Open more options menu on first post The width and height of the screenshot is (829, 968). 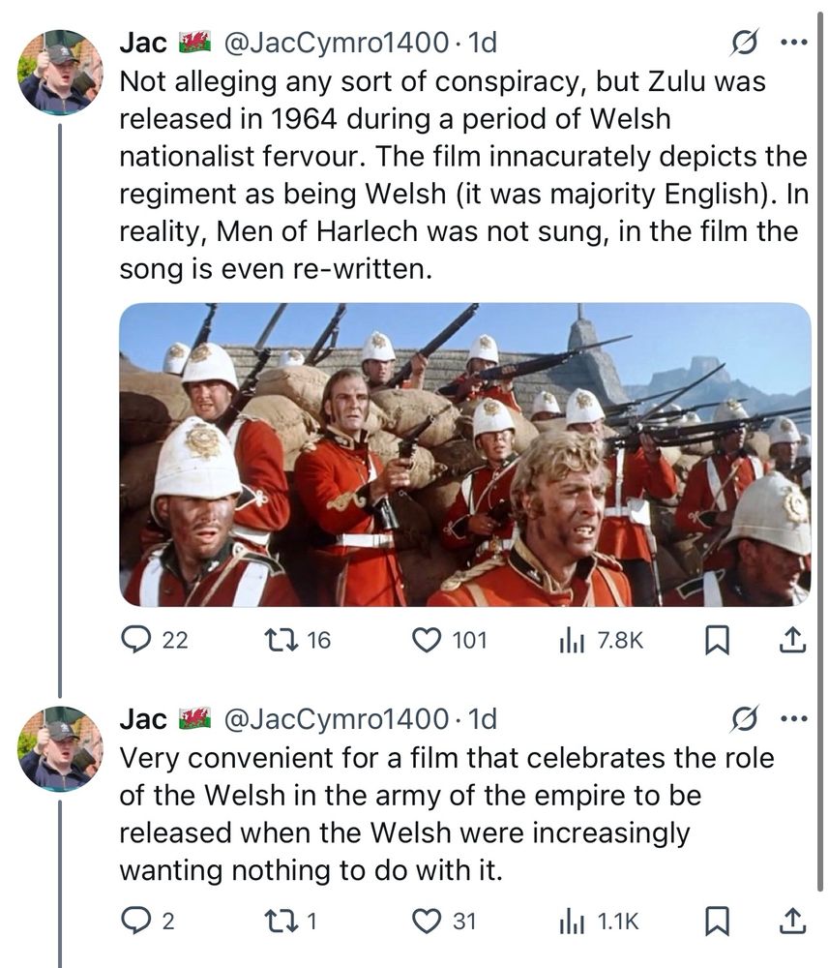(793, 43)
